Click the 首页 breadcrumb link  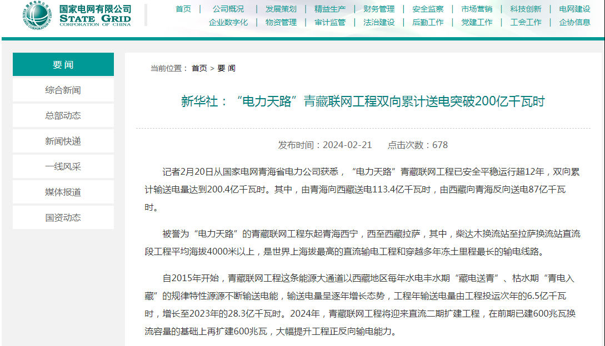pos(199,68)
